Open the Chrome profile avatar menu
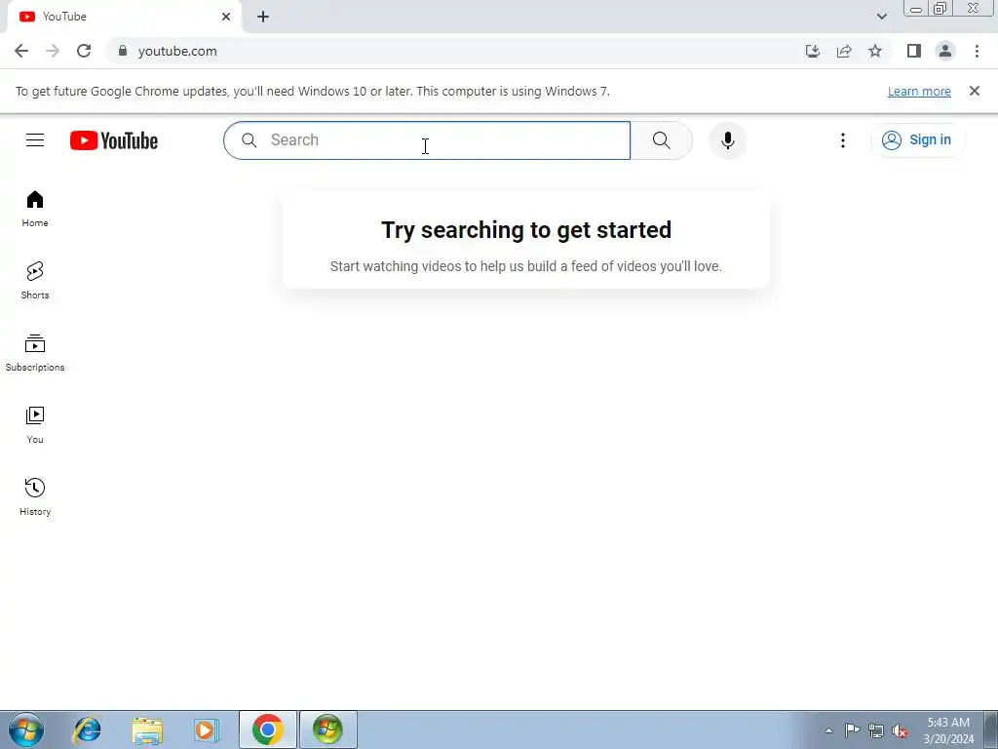 (x=945, y=51)
